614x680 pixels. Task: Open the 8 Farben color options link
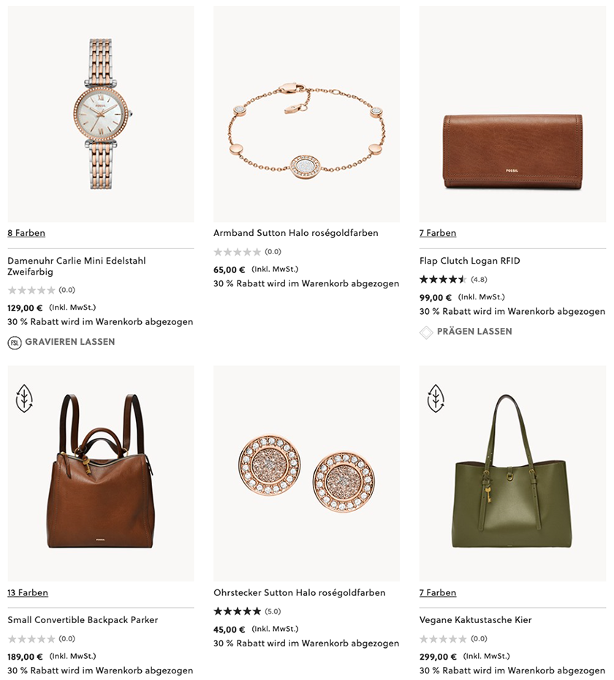(x=26, y=233)
